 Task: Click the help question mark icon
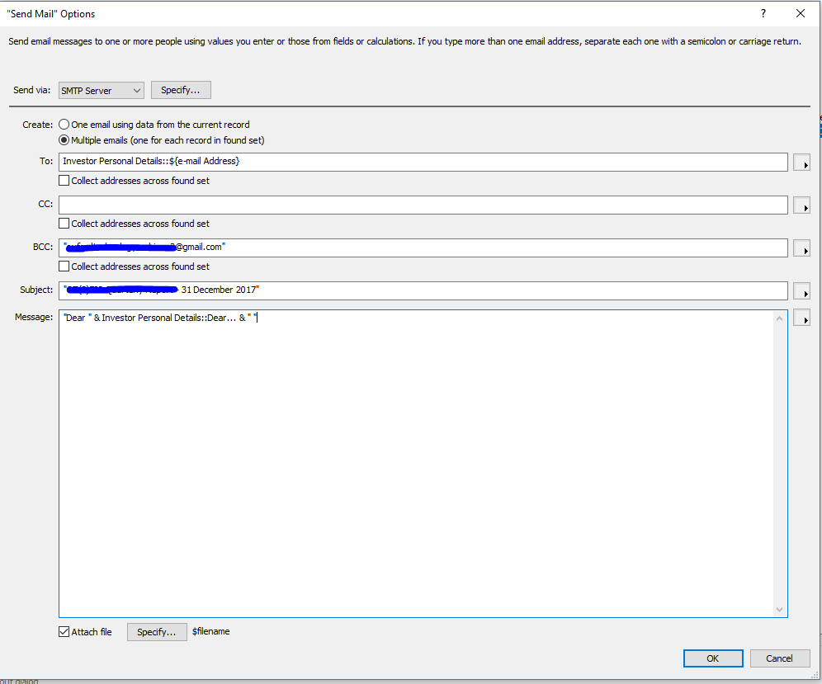click(x=763, y=14)
